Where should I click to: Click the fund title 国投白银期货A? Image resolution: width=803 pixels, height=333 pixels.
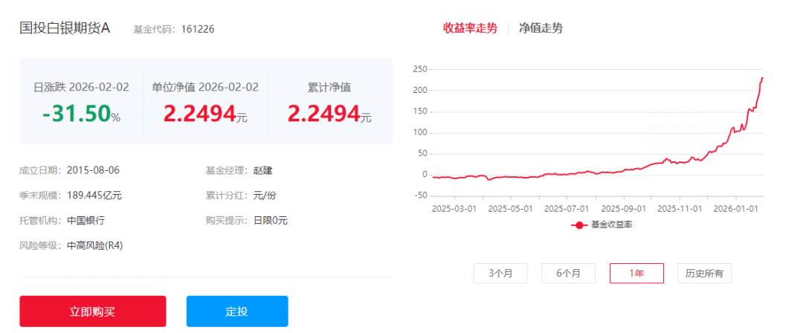(x=65, y=28)
